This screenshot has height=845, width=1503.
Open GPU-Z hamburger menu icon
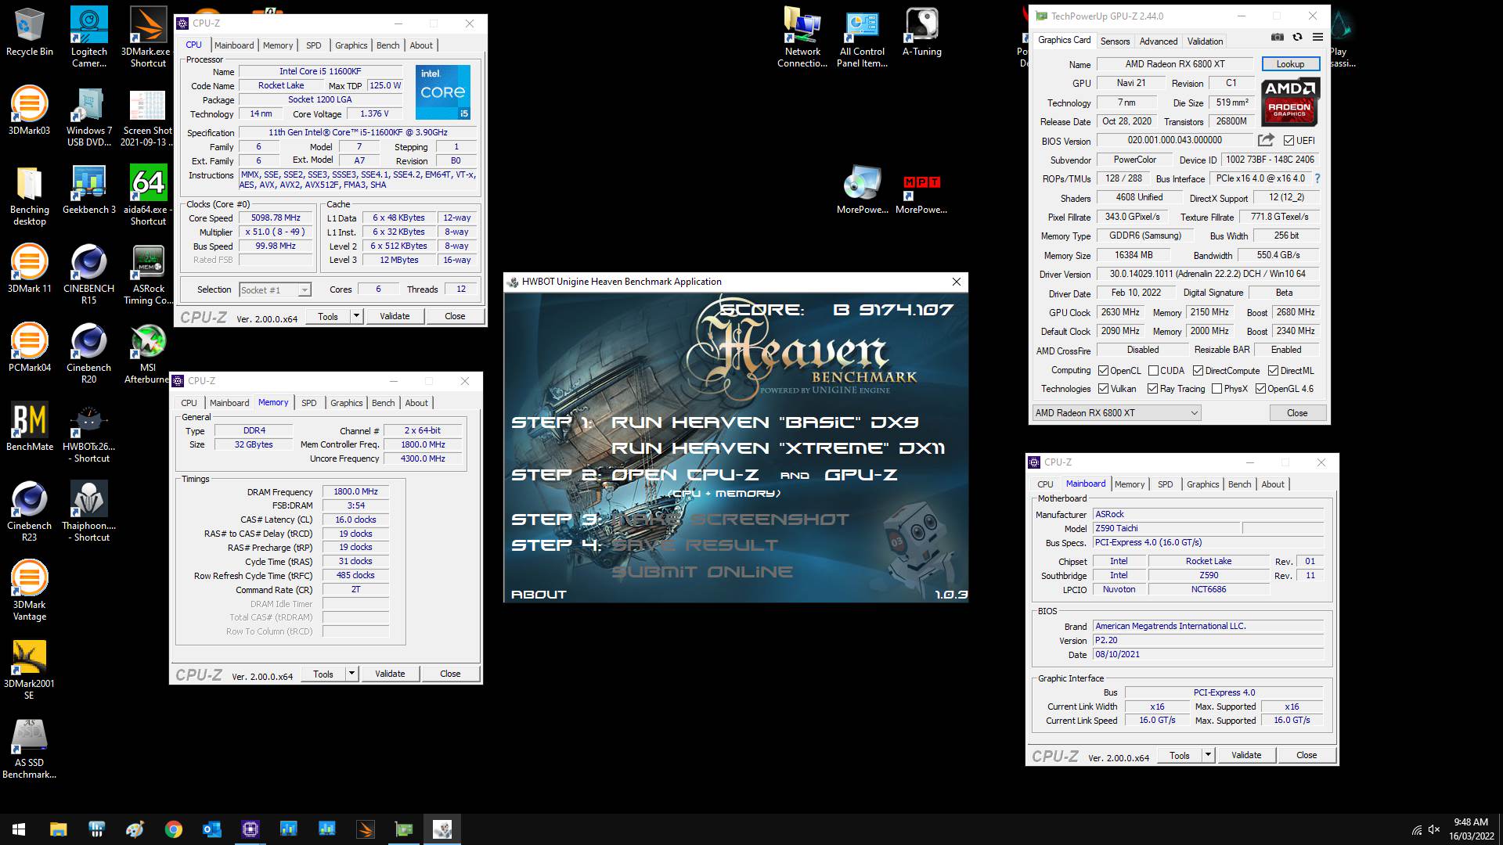click(1317, 37)
